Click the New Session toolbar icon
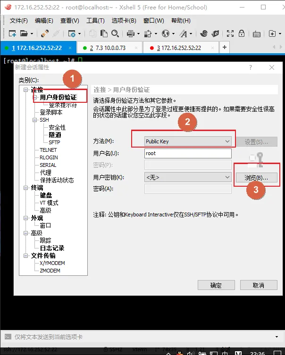The image size is (285, 355). 12,34
